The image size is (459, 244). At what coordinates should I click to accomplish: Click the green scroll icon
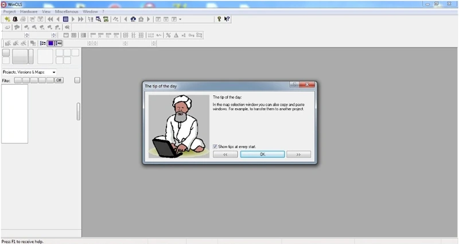pyautogui.click(x=106, y=19)
